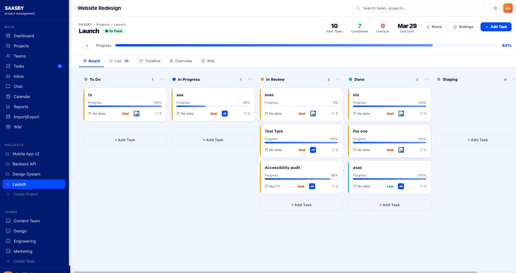
Task: Open the Import/Export tool
Action: coord(27,117)
